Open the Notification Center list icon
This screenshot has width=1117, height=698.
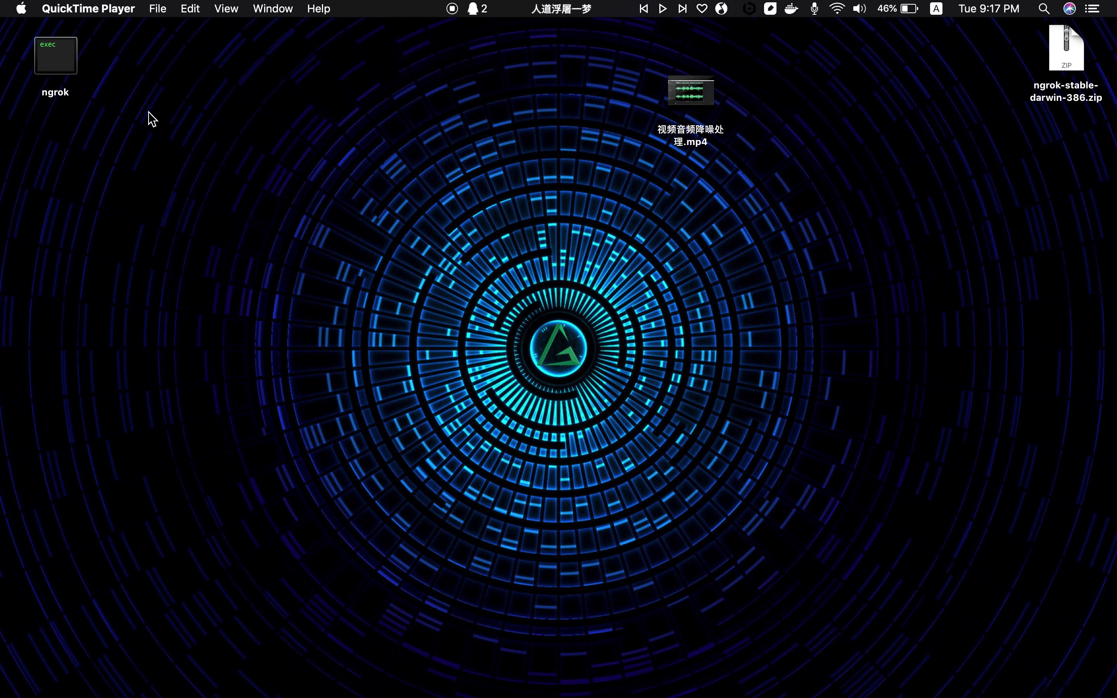(1092, 9)
